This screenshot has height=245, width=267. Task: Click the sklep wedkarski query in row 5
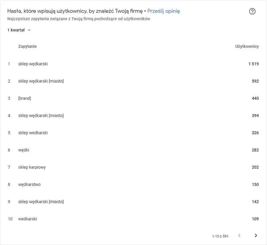coord(33,133)
